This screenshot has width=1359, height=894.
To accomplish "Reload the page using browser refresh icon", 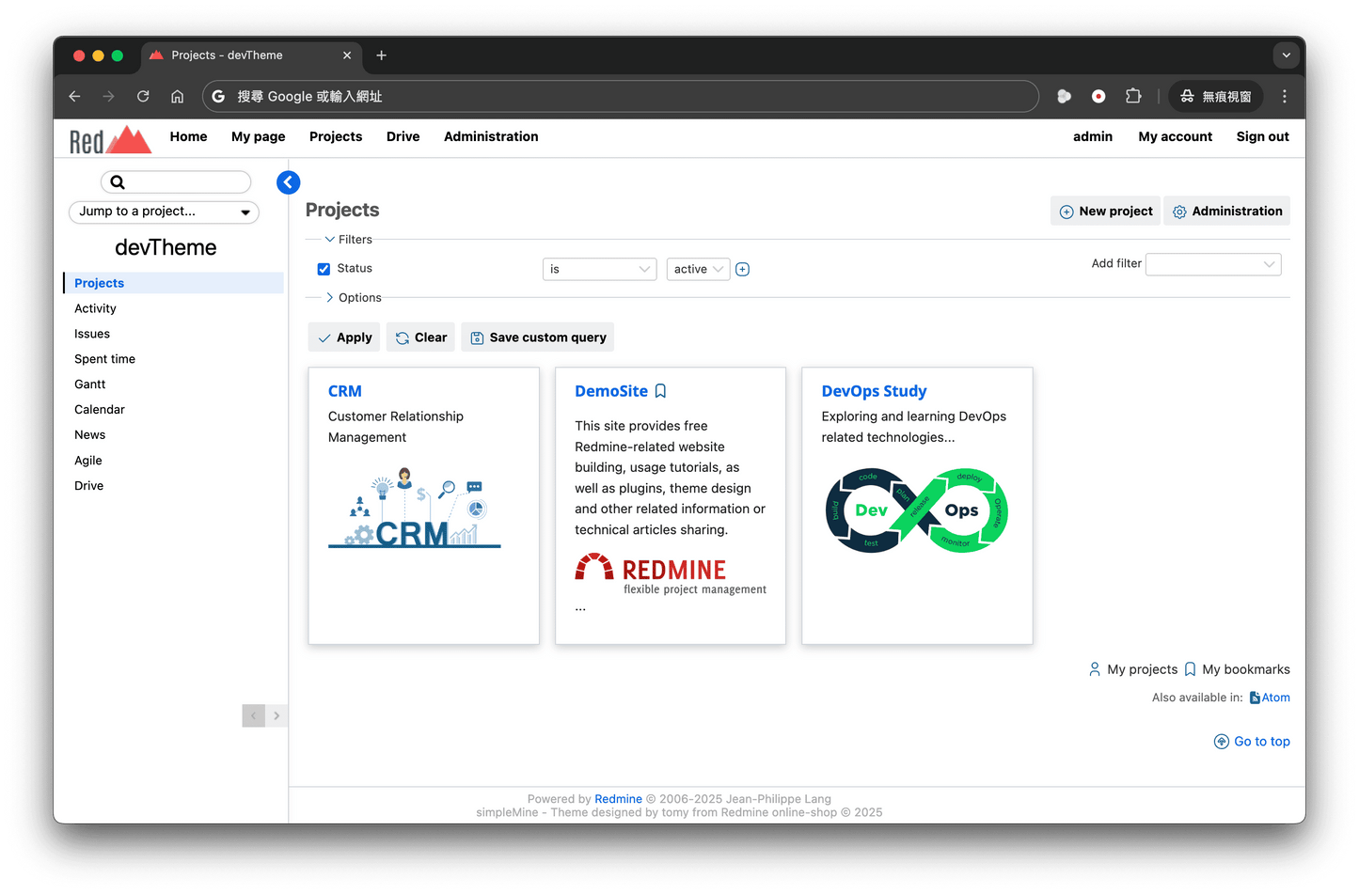I will (x=143, y=97).
